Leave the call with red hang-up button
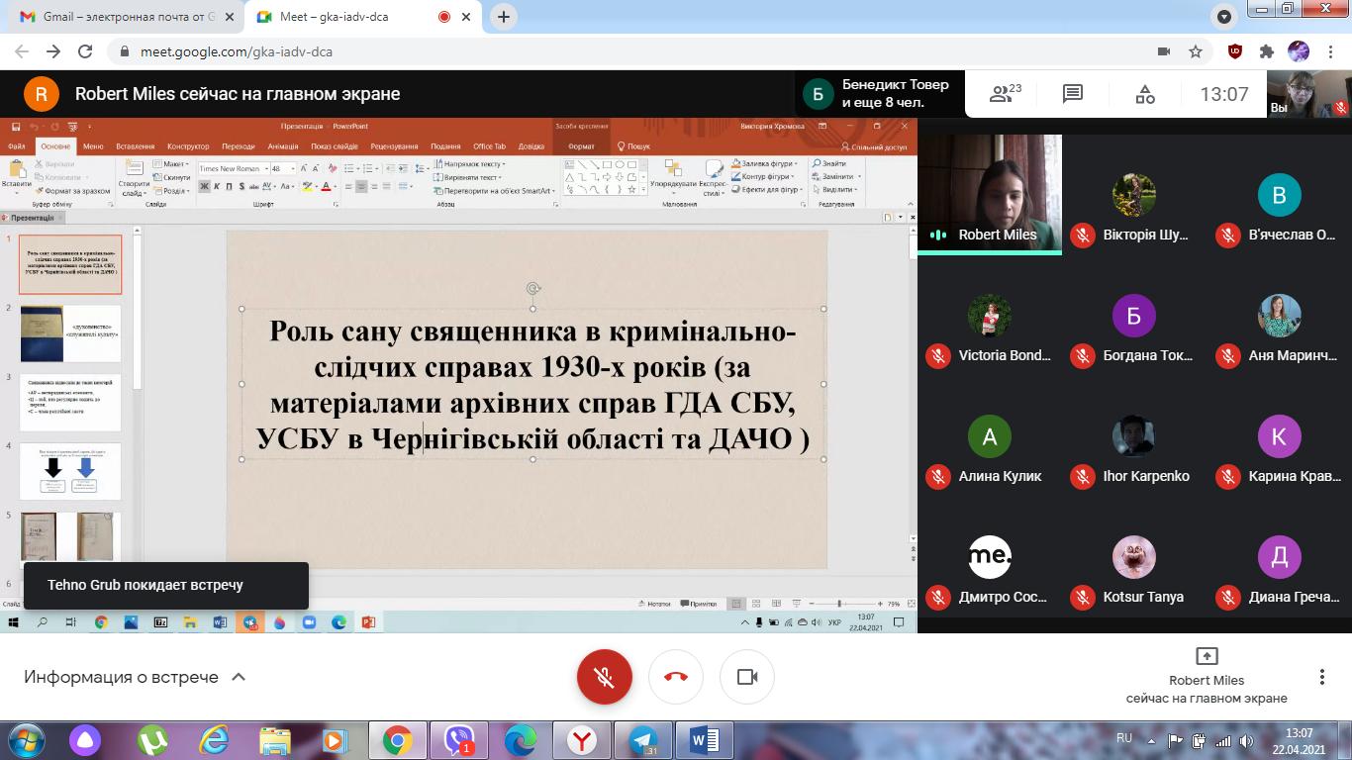The width and height of the screenshot is (1352, 760). (676, 677)
